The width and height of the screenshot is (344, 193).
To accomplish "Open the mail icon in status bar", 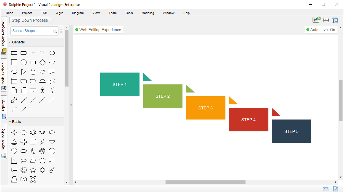I will pos(326,189).
